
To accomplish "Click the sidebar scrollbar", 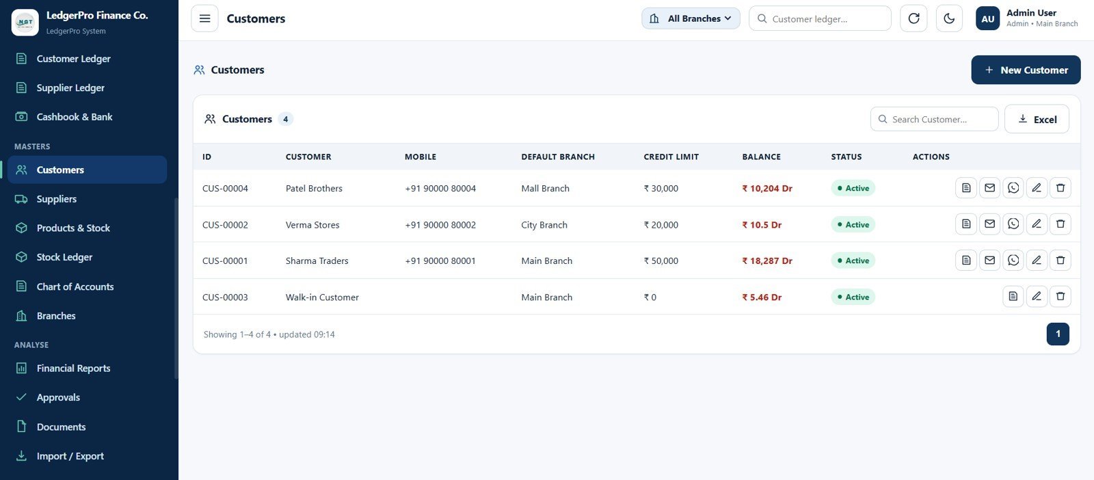I will pyautogui.click(x=176, y=288).
